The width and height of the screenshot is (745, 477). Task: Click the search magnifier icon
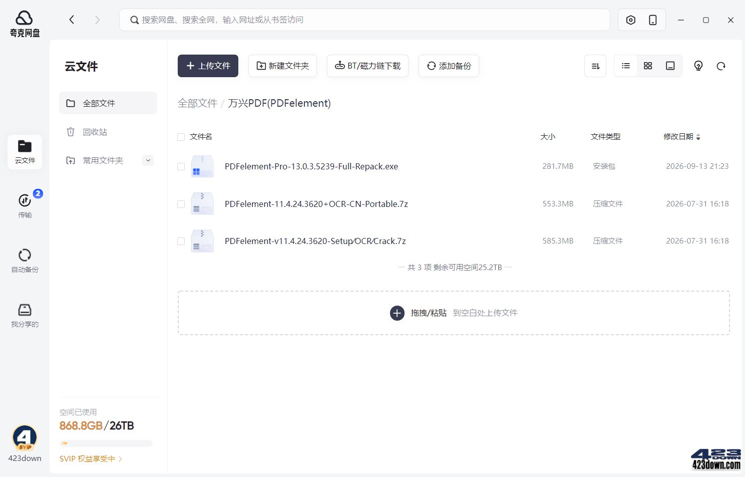coord(134,20)
